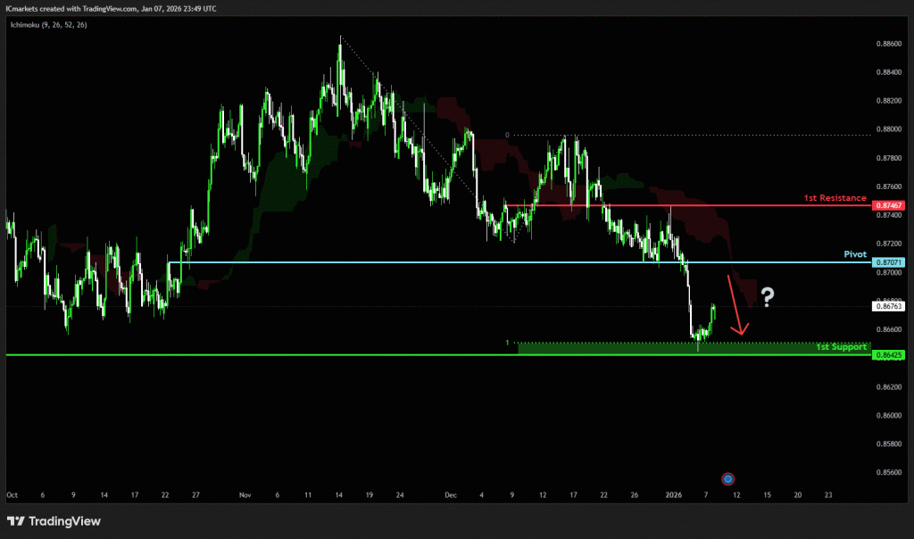
Task: Click the red 0.87467 price tag
Action: tap(890, 205)
